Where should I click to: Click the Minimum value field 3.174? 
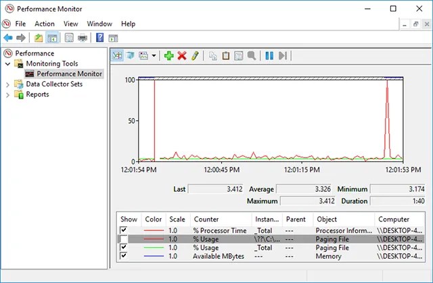[398, 189]
